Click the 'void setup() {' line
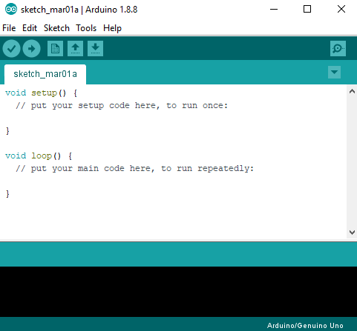 coord(42,93)
